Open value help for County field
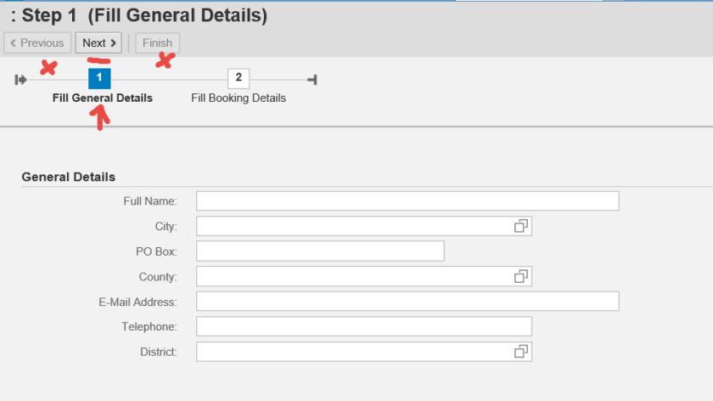This screenshot has height=401, width=713. pos(521,276)
